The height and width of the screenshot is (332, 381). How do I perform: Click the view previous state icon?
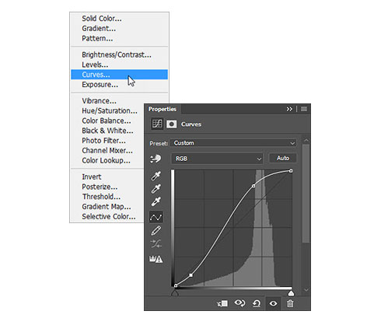tap(239, 303)
